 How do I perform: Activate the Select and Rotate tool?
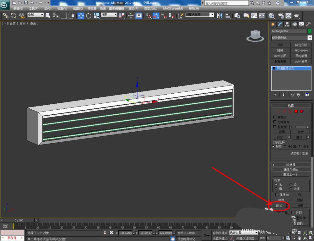click(89, 16)
